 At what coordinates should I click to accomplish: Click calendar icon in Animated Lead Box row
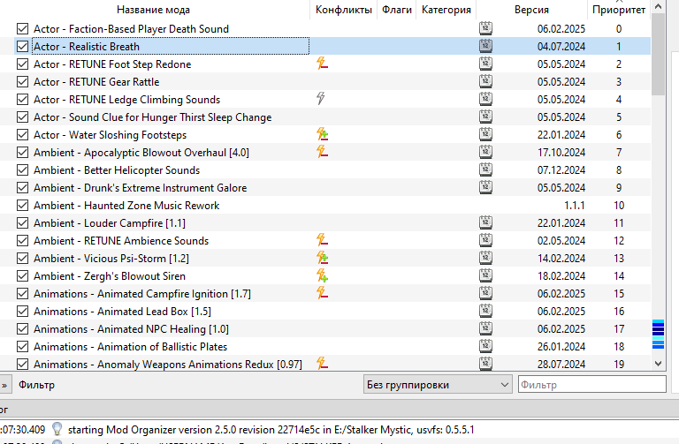[x=485, y=311]
